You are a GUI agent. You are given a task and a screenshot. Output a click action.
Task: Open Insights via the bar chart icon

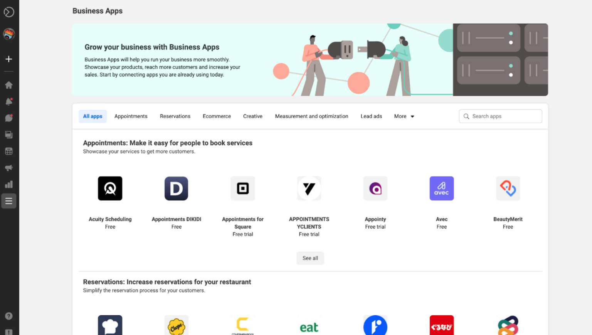(x=8, y=184)
